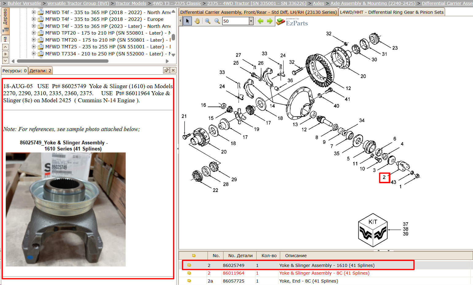The height and width of the screenshot is (285, 473).
Task: Click cart icon for part 86011964
Action: (x=189, y=273)
